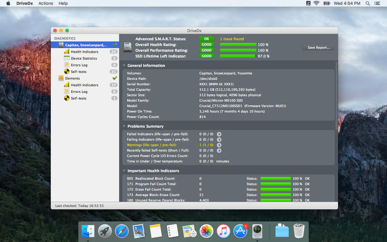
Task: Click the main panel vertical scrollbar
Action: pyautogui.click(x=336, y=96)
